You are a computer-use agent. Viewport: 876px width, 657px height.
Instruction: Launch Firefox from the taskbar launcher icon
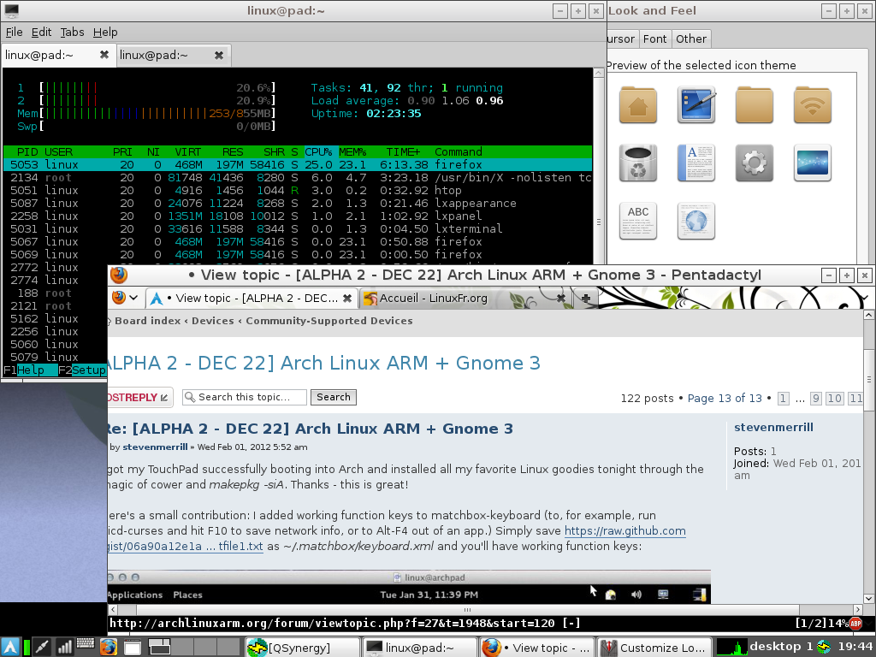[x=109, y=647]
